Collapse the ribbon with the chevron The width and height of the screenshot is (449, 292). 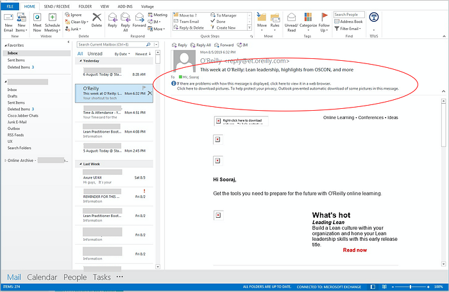pyautogui.click(x=444, y=36)
